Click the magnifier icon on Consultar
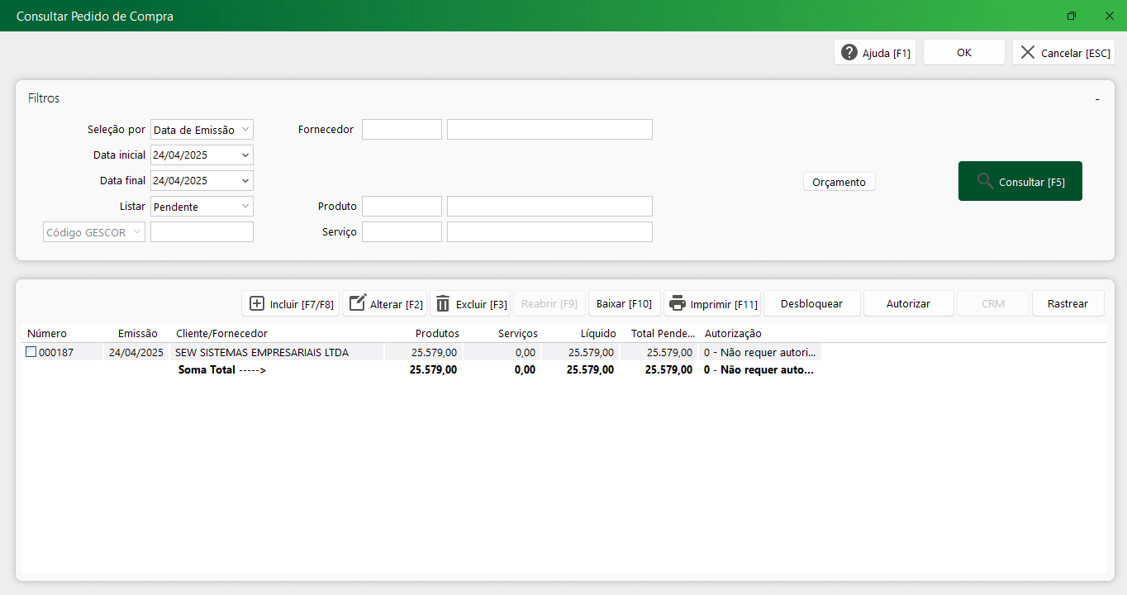Screen dimensions: 1127x595 (985, 182)
